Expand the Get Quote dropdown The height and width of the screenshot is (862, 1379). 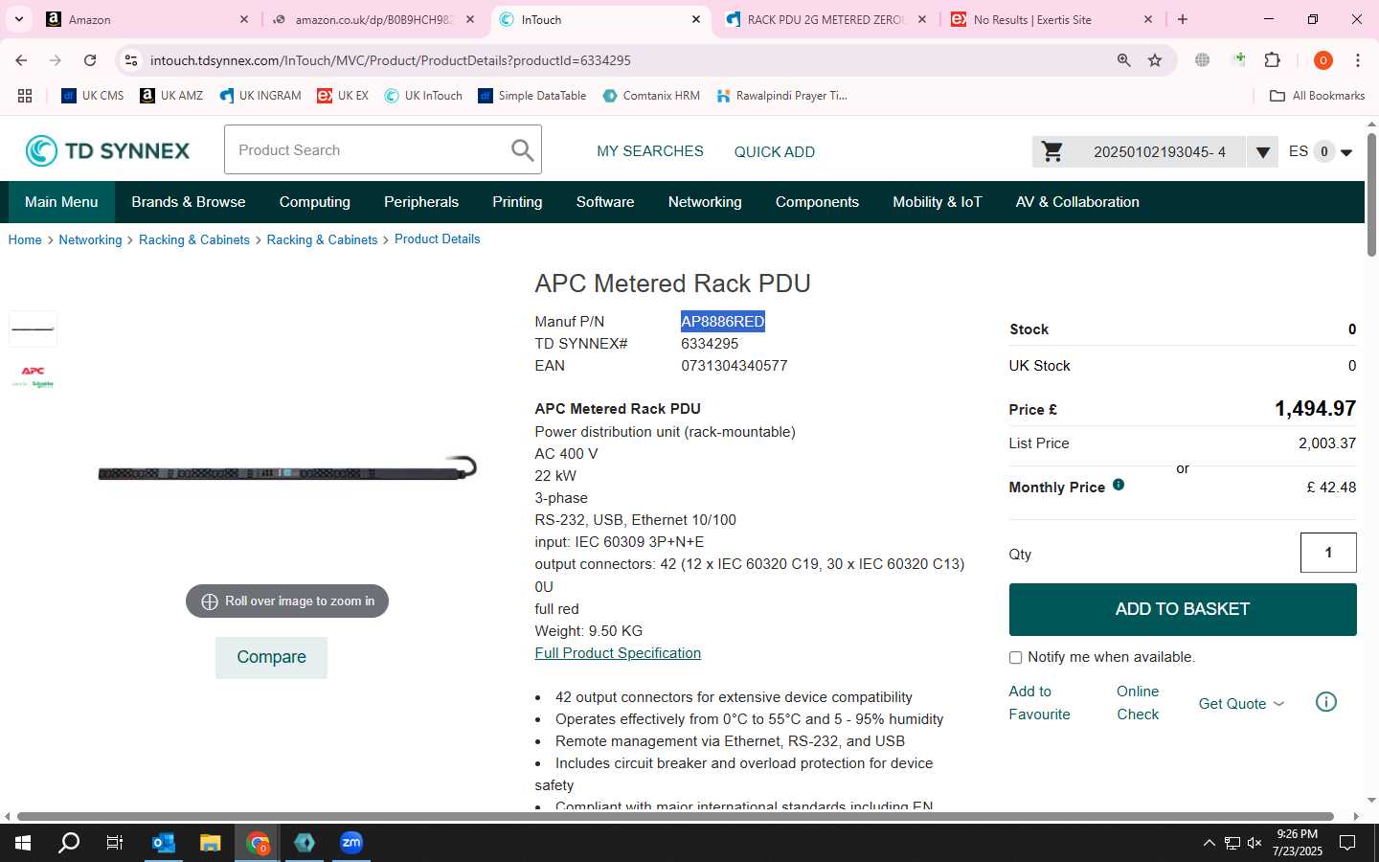point(1241,703)
